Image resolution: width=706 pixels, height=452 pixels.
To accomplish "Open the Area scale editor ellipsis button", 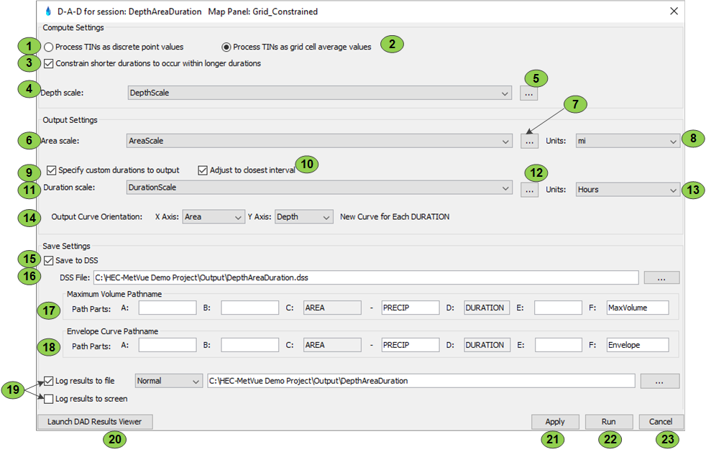I will 528,142.
